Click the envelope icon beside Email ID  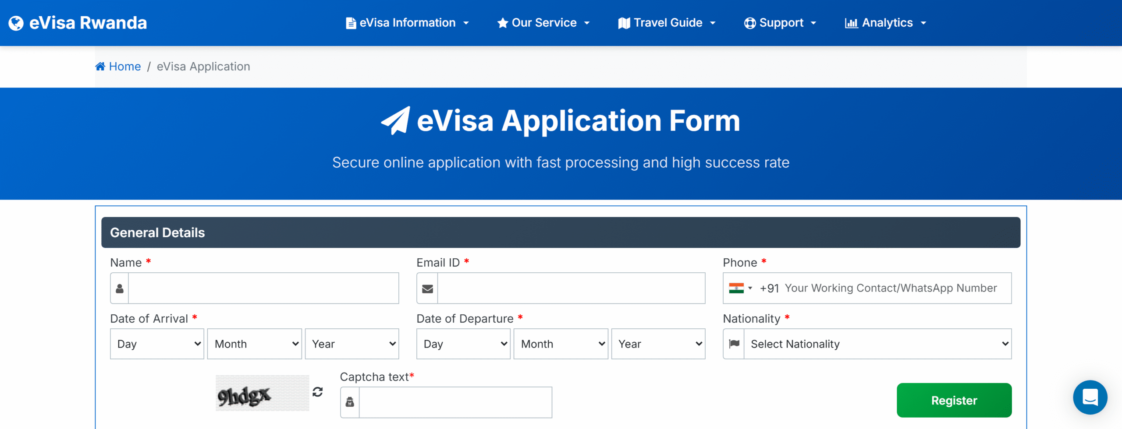tap(427, 288)
